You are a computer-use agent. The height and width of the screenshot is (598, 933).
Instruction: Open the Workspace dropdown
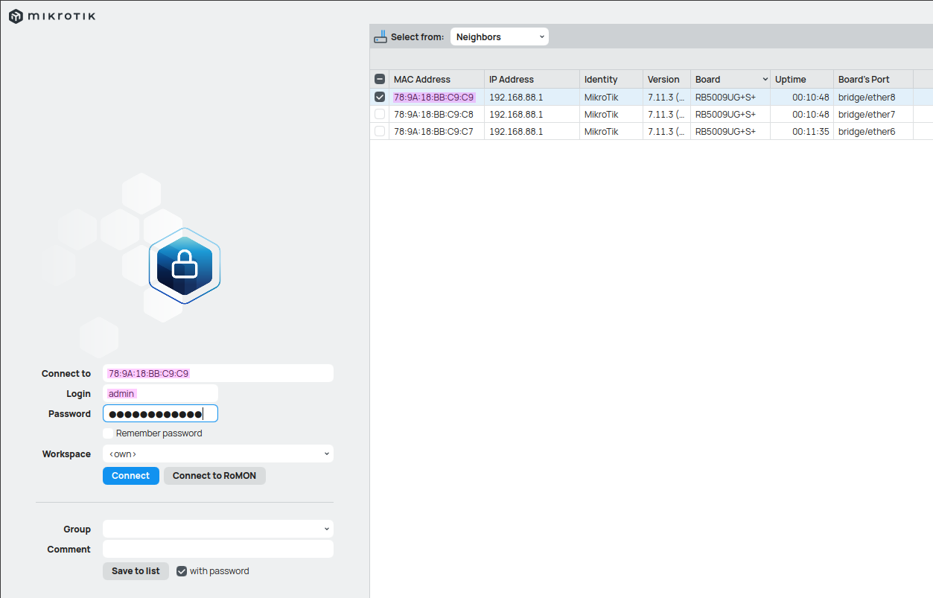[218, 454]
